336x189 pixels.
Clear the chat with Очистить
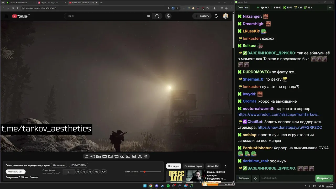coord(243,8)
